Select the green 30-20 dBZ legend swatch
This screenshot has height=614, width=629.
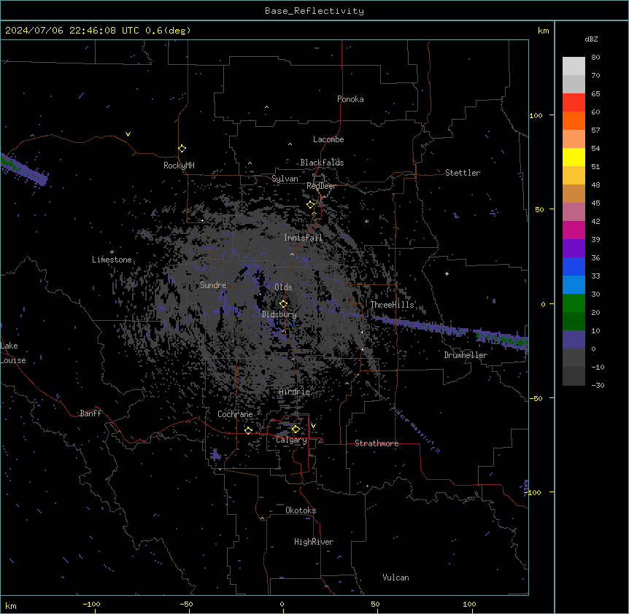click(574, 303)
